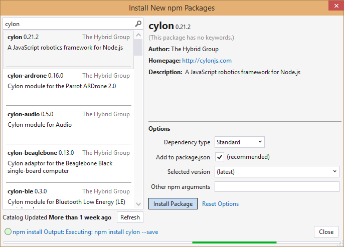
Task: Toggle the Add to package.json checkbox
Action: (220, 157)
